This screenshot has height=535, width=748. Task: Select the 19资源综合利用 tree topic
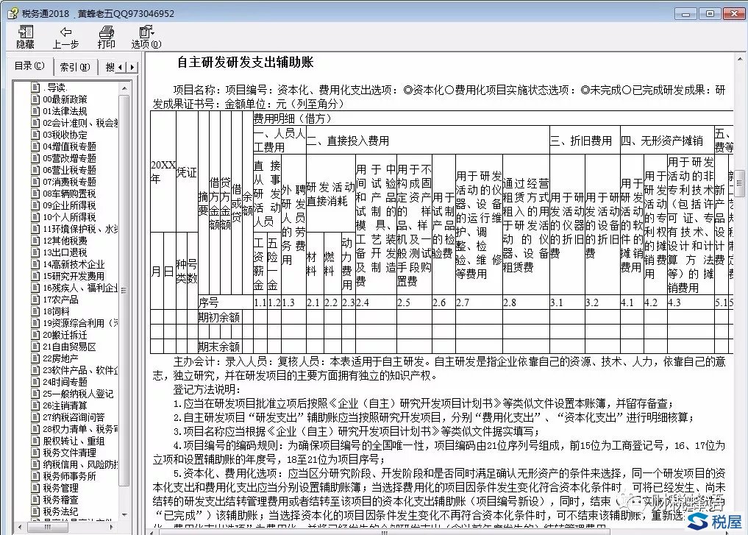(x=80, y=323)
